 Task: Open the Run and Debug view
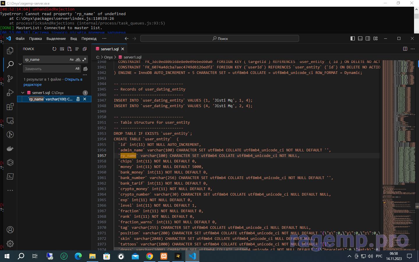(x=10, y=93)
